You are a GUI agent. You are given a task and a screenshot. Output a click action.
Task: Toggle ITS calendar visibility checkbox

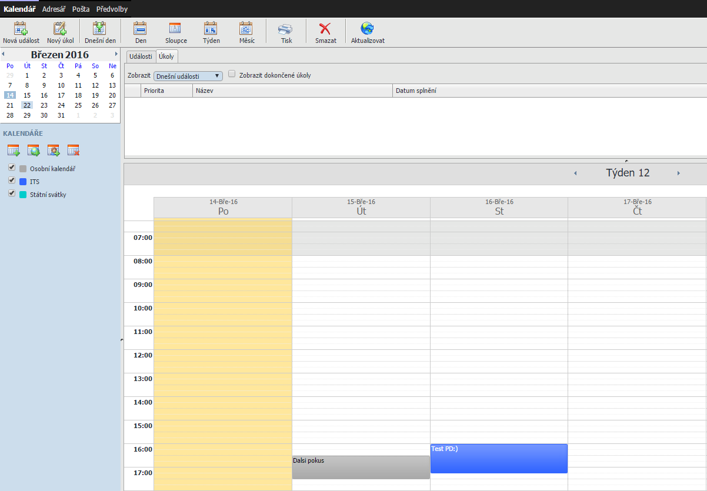[x=12, y=181]
